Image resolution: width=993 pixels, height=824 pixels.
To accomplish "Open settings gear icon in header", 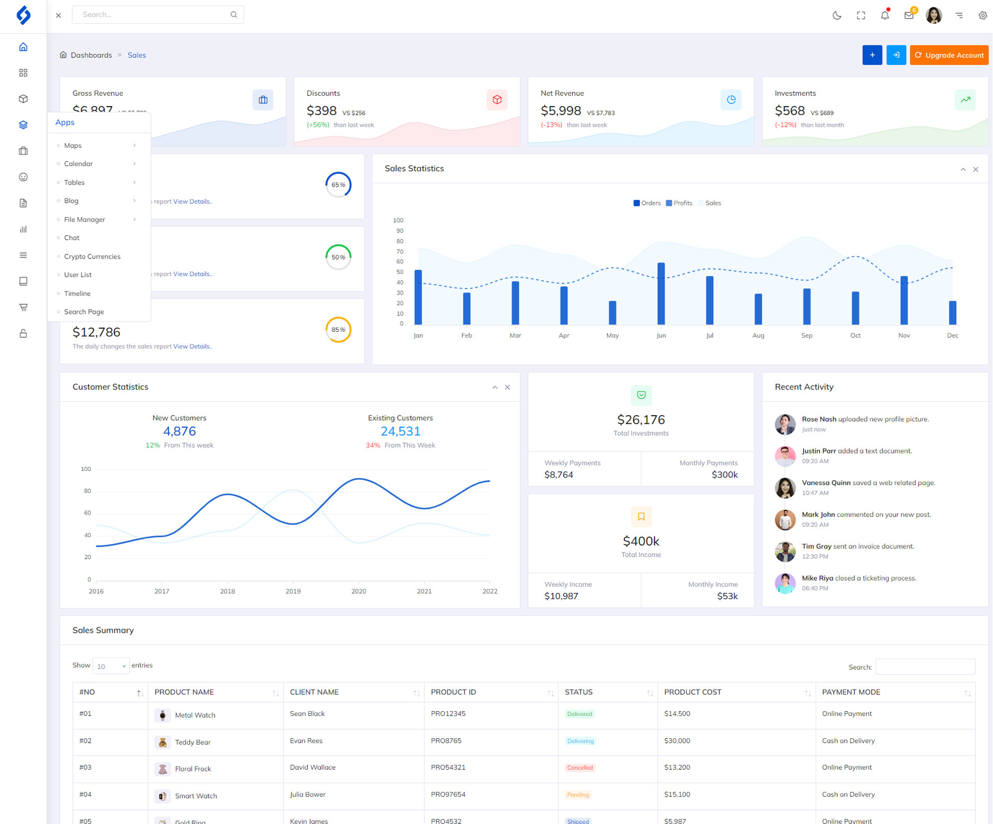I will (x=983, y=16).
